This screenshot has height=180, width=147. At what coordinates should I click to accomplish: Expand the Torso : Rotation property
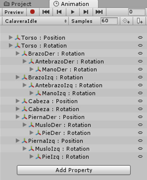11,45
